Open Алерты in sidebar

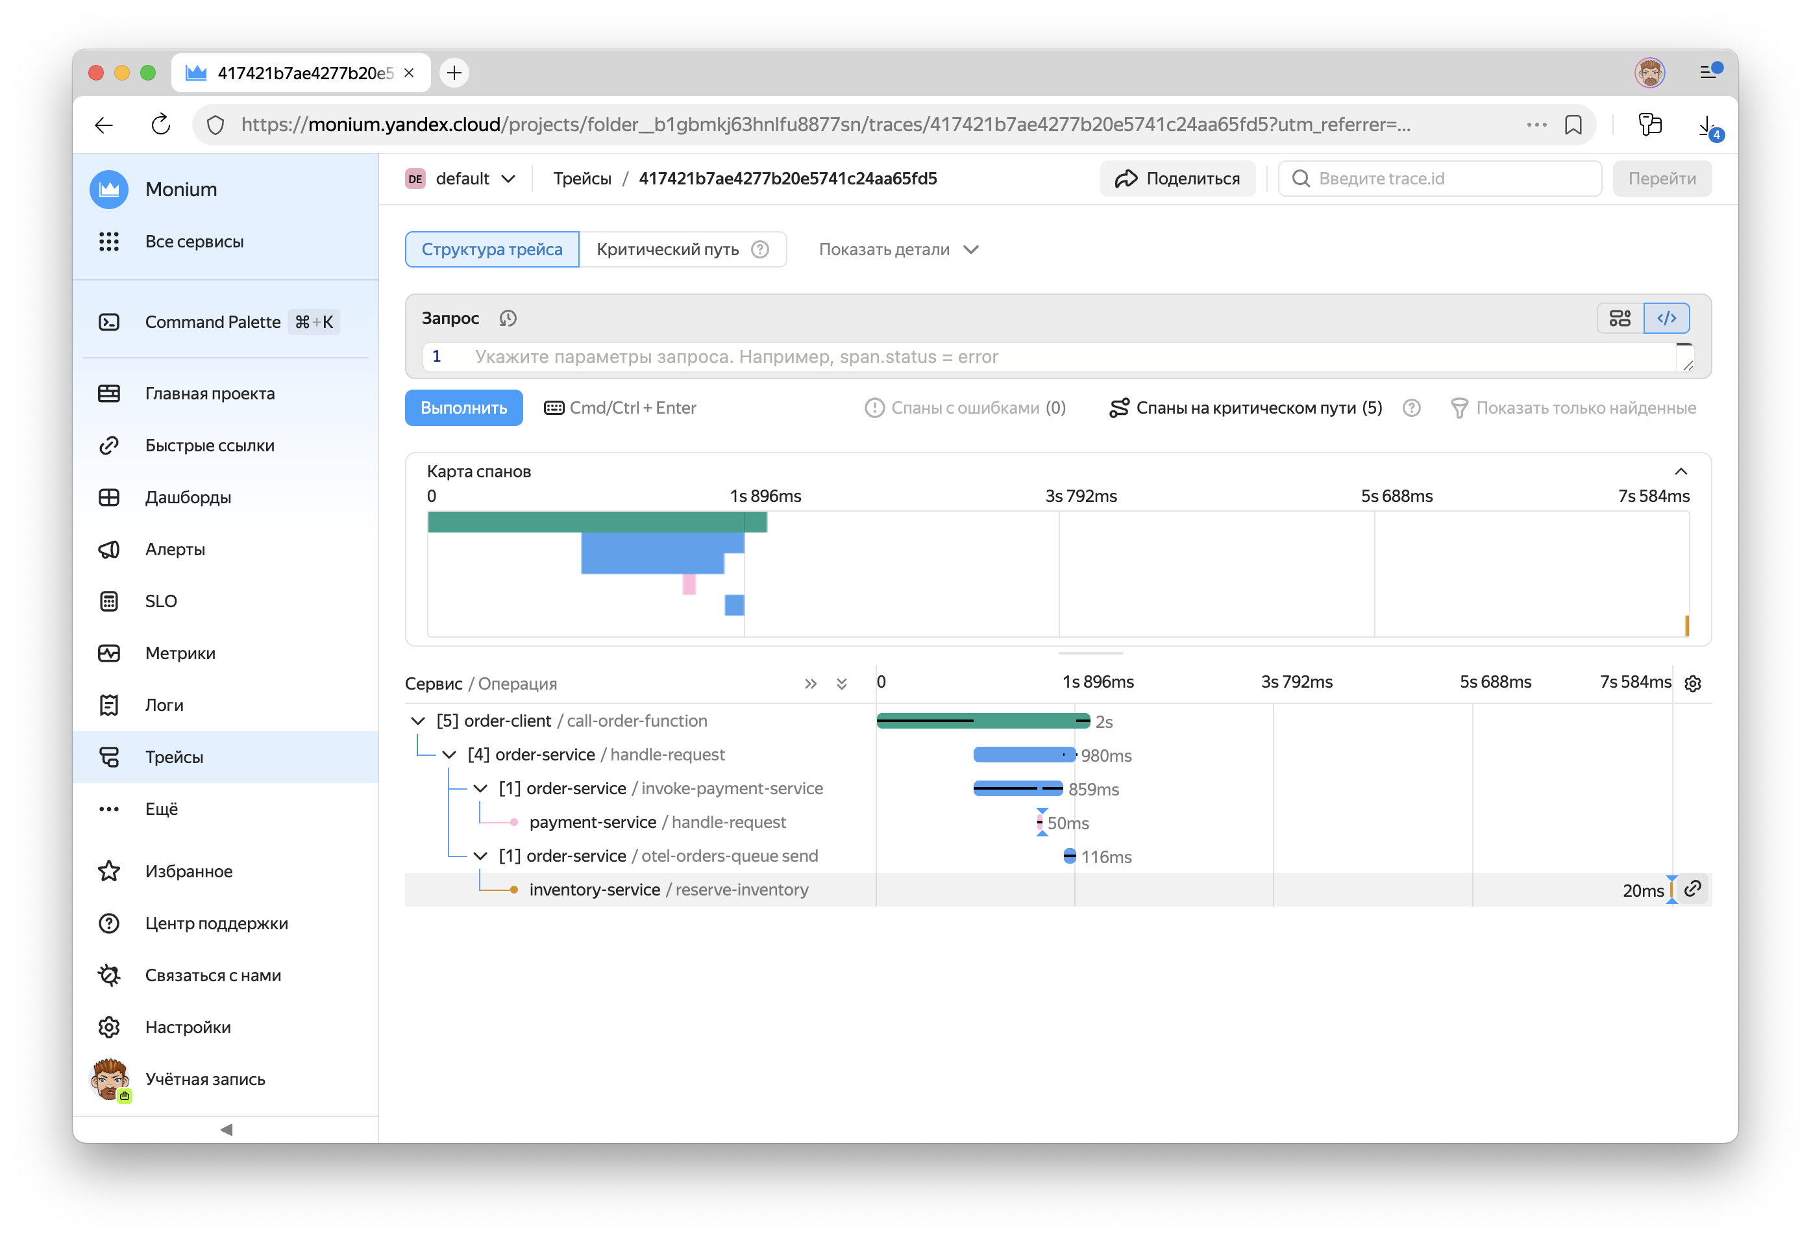pyautogui.click(x=175, y=549)
